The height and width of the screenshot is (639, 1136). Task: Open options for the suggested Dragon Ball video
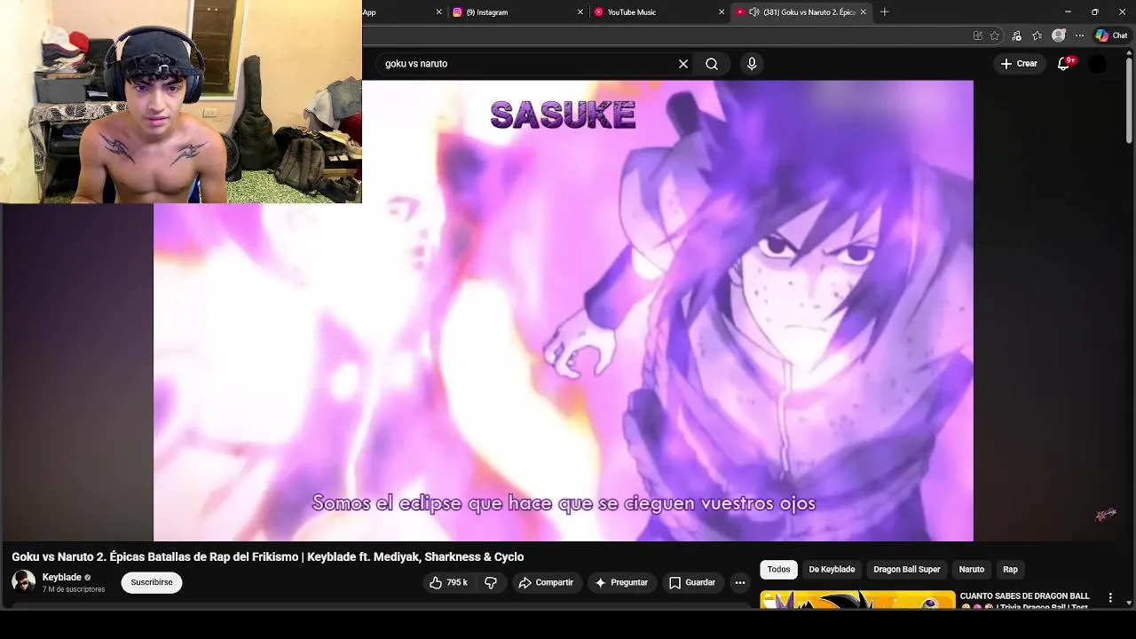[x=1110, y=598]
